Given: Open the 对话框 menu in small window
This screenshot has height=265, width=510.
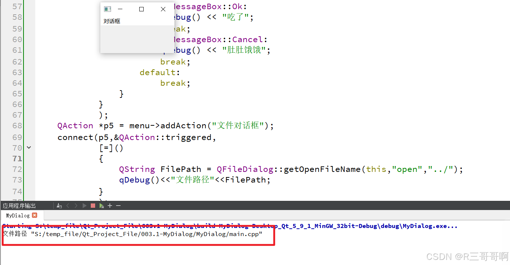Looking at the screenshot, I should coord(112,21).
